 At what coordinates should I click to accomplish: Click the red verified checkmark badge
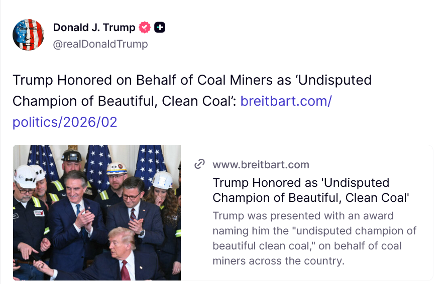(145, 28)
